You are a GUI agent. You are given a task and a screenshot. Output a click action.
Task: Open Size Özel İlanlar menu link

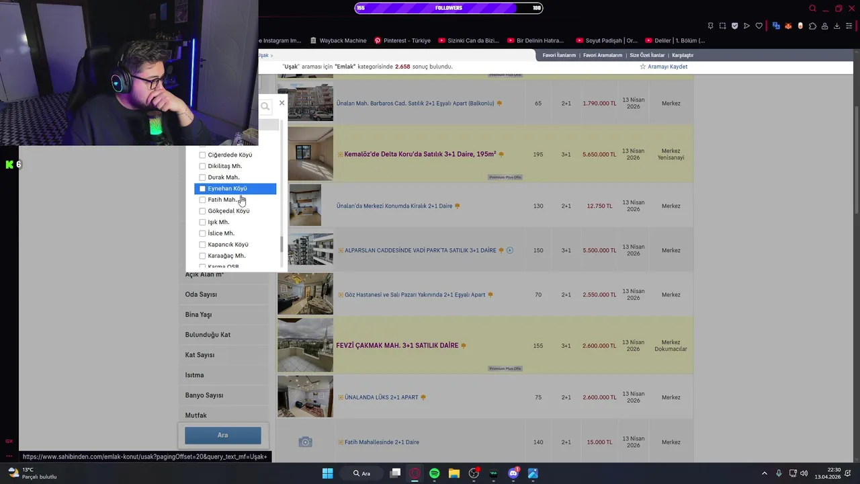[647, 55]
